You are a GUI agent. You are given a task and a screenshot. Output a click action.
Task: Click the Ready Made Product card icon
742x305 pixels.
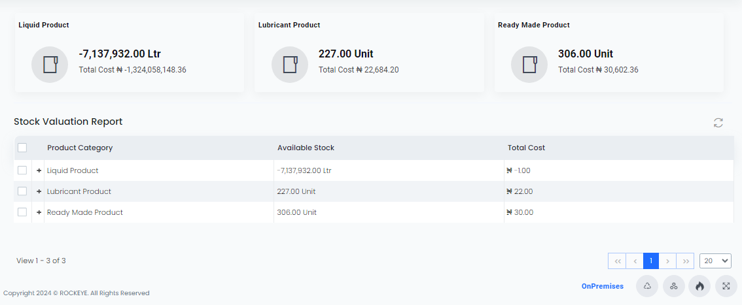click(x=529, y=65)
